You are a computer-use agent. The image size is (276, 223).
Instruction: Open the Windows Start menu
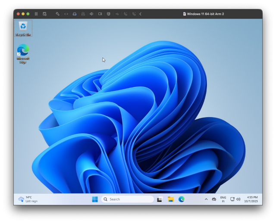click(95, 199)
